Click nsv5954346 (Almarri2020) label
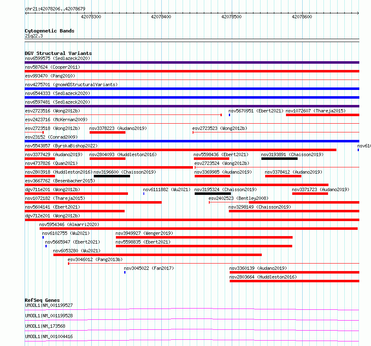This screenshot has width=371, height=346. (69, 224)
